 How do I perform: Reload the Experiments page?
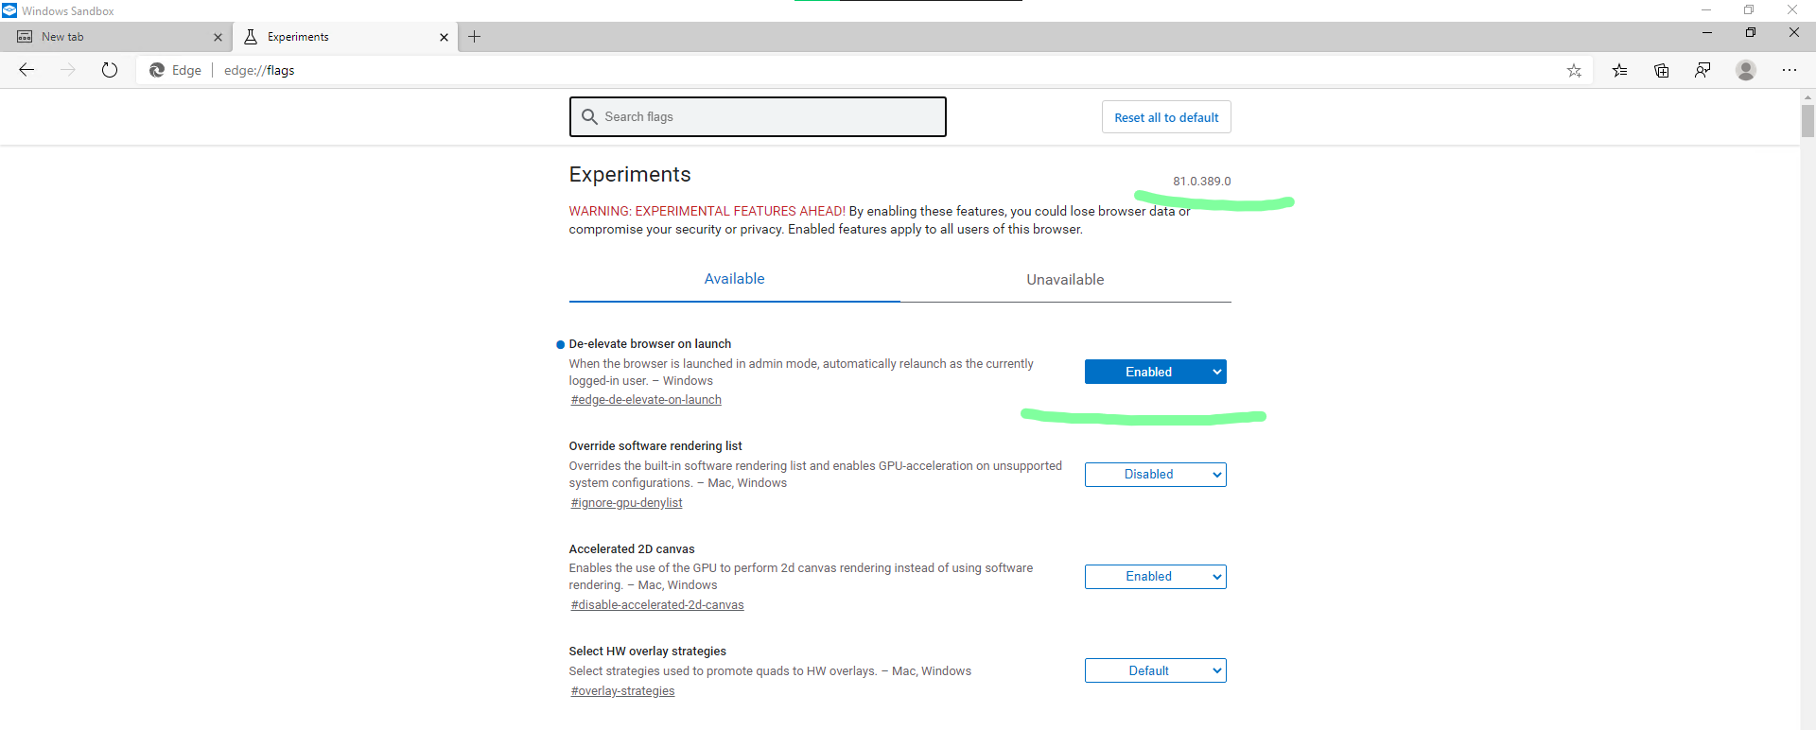[110, 69]
